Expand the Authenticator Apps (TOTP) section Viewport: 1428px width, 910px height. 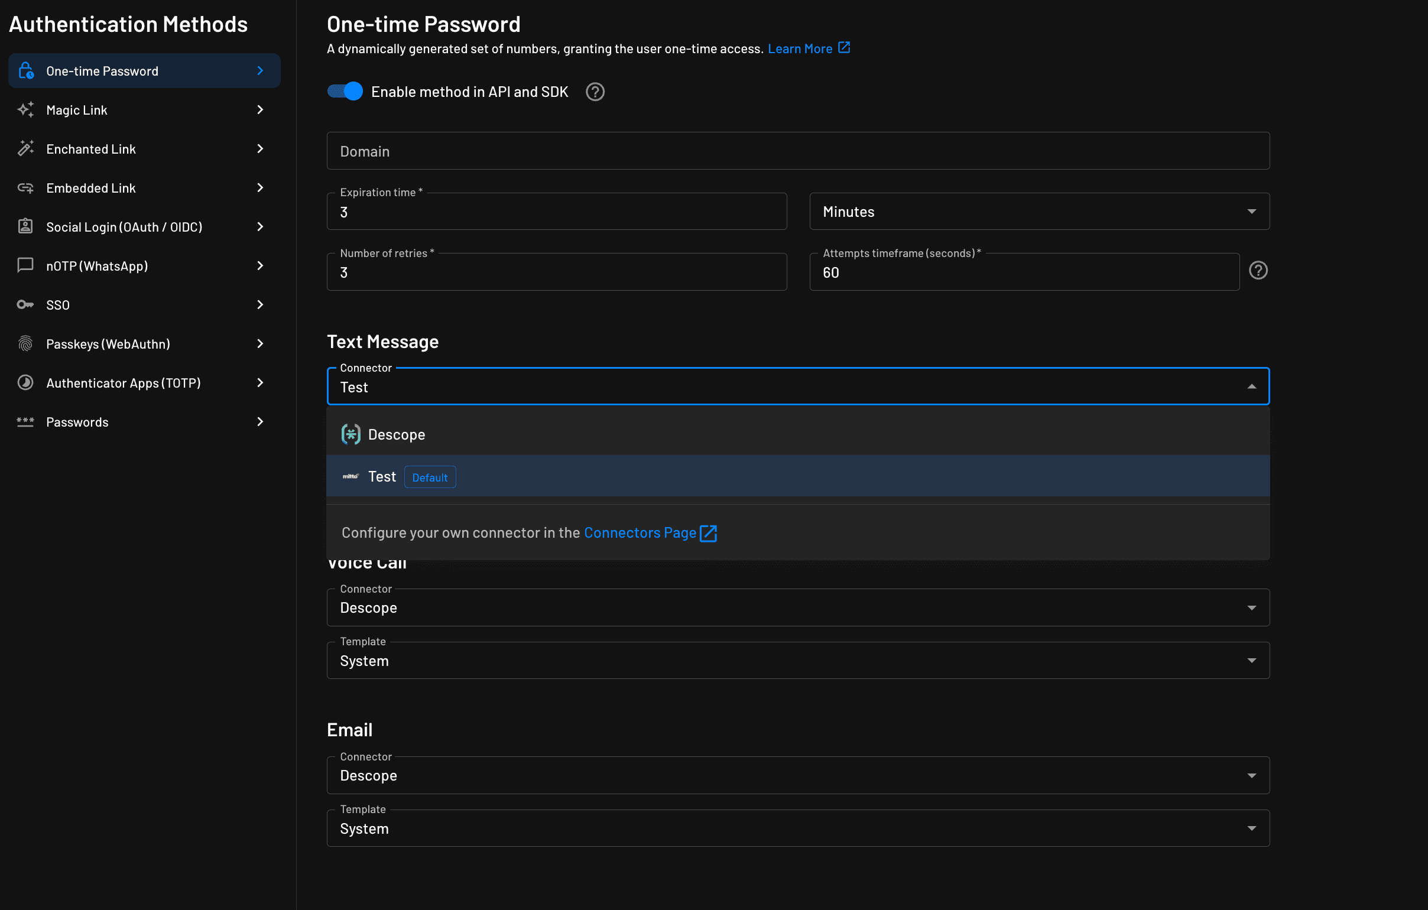pos(124,382)
